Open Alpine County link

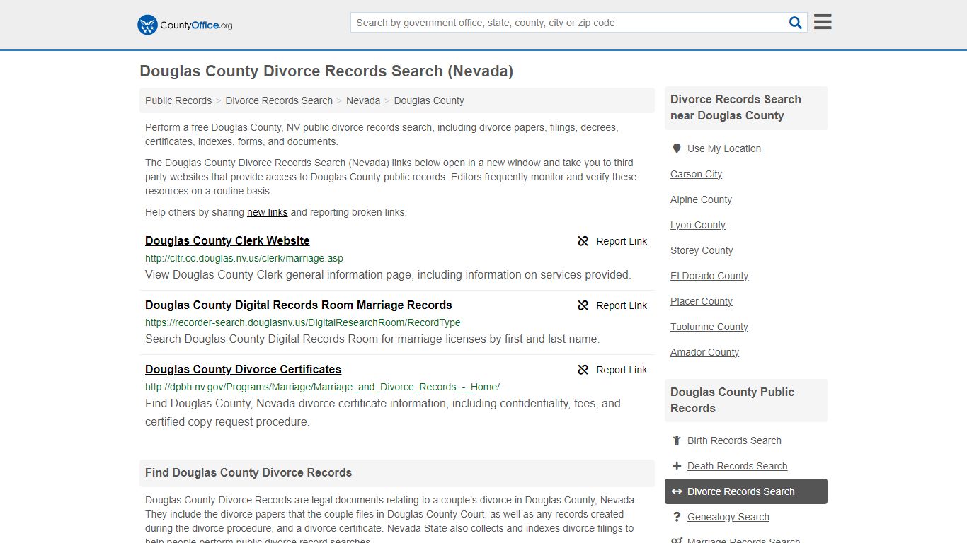click(x=701, y=199)
